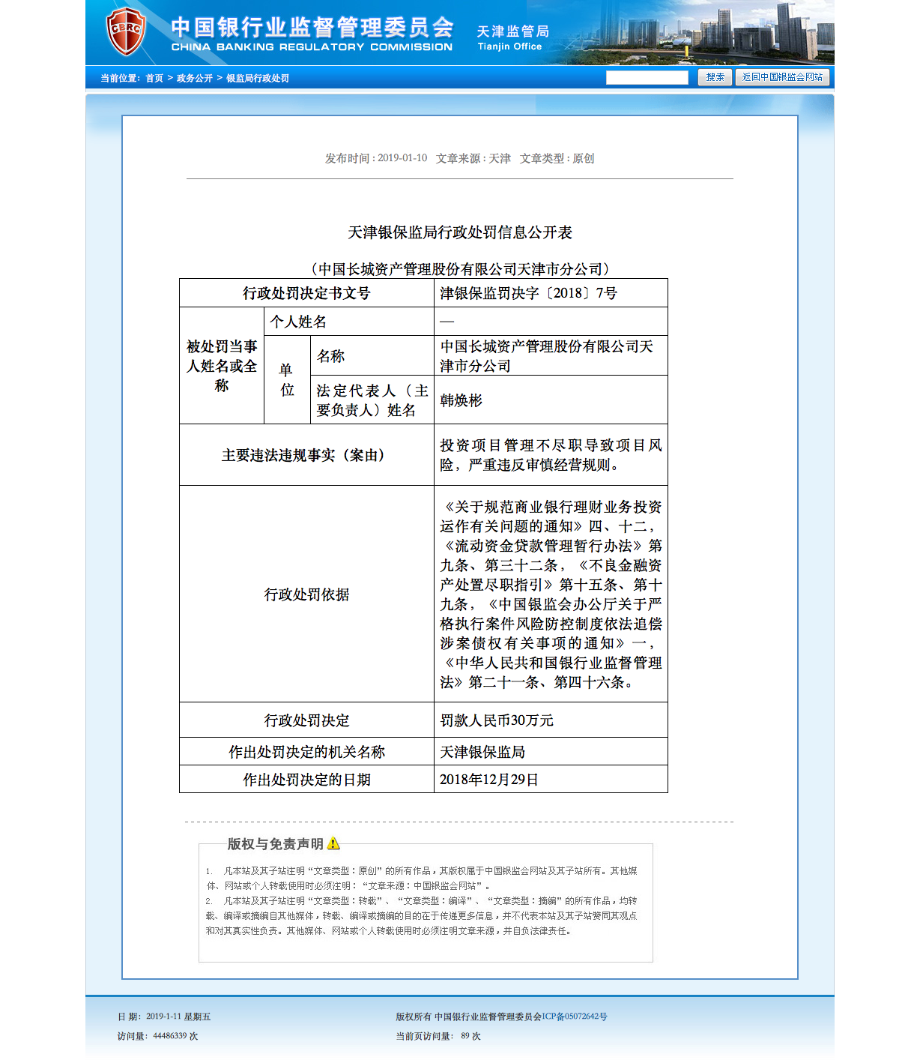Click the company name cell in the table

point(551,356)
